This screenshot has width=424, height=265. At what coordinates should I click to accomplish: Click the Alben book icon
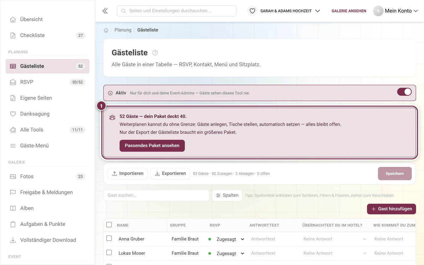(13, 208)
